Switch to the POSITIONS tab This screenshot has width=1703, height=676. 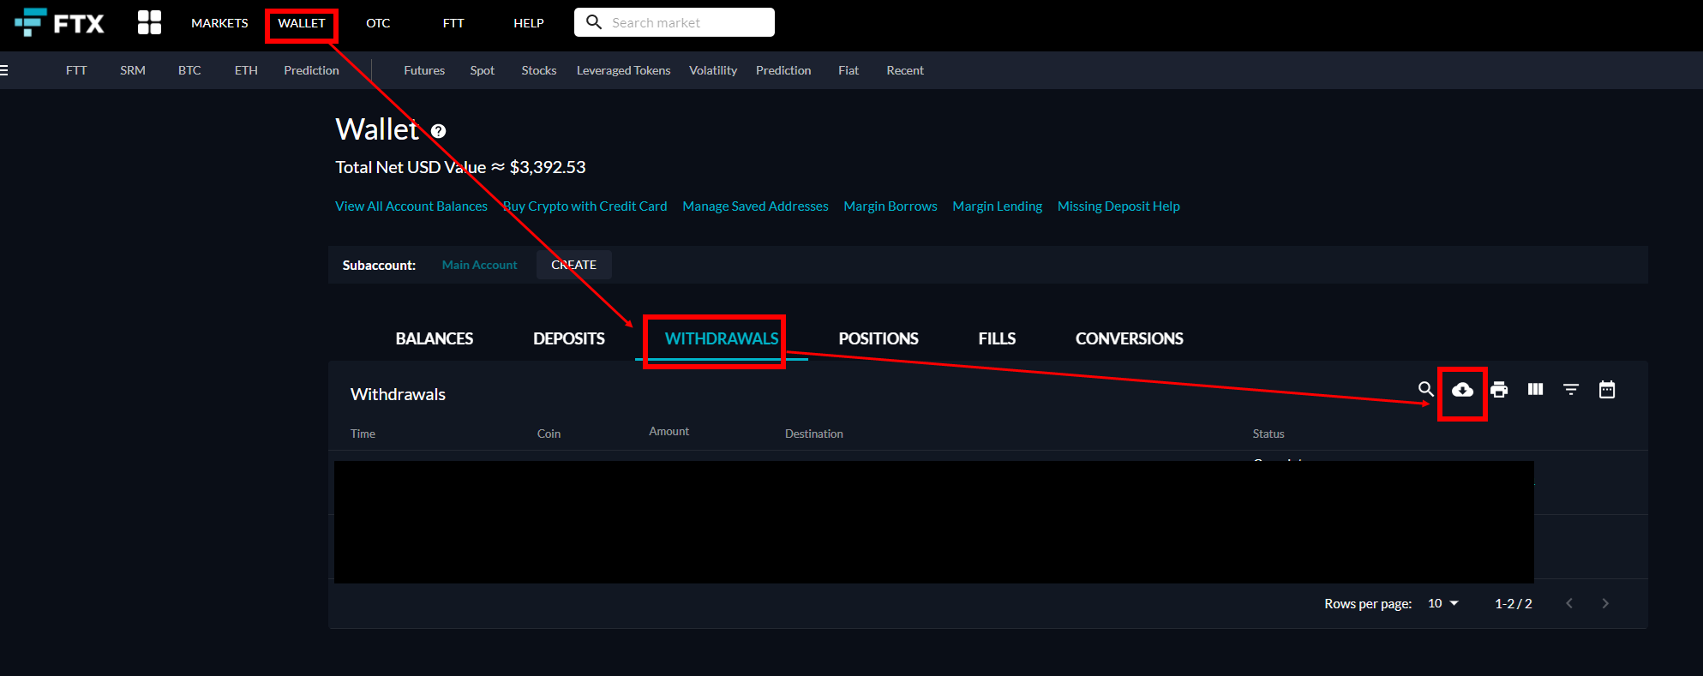pyautogui.click(x=878, y=338)
